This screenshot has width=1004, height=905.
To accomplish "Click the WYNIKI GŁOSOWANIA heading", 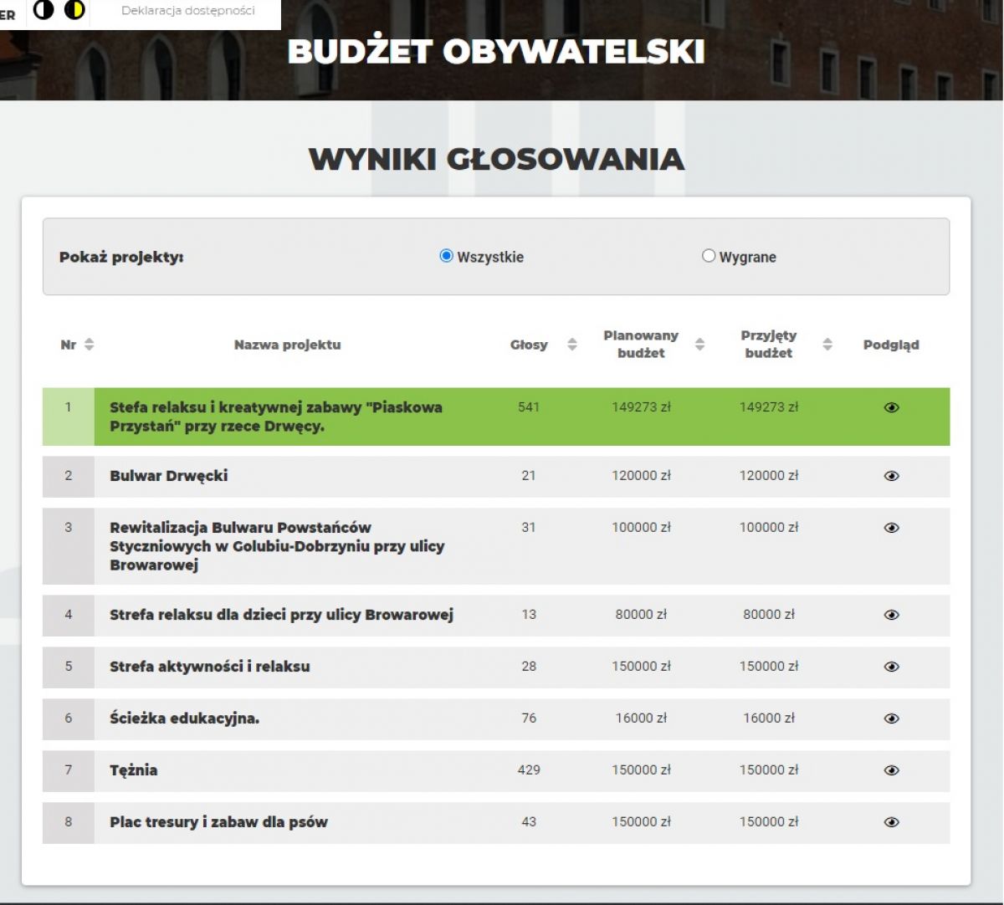I will pyautogui.click(x=496, y=159).
